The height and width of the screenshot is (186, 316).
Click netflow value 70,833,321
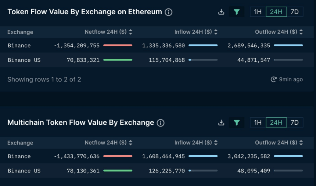[x=83, y=60]
